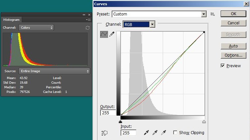Select the pencil draw-curve tool
This screenshot has height=140, width=250.
click(112, 34)
